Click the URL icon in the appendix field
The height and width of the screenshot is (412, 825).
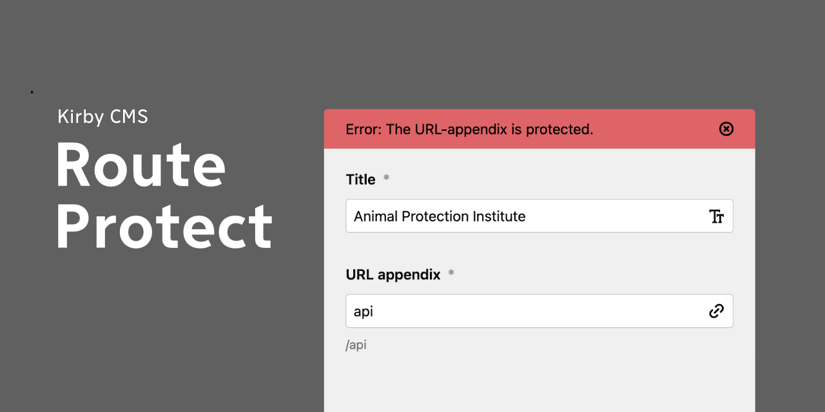pos(716,311)
